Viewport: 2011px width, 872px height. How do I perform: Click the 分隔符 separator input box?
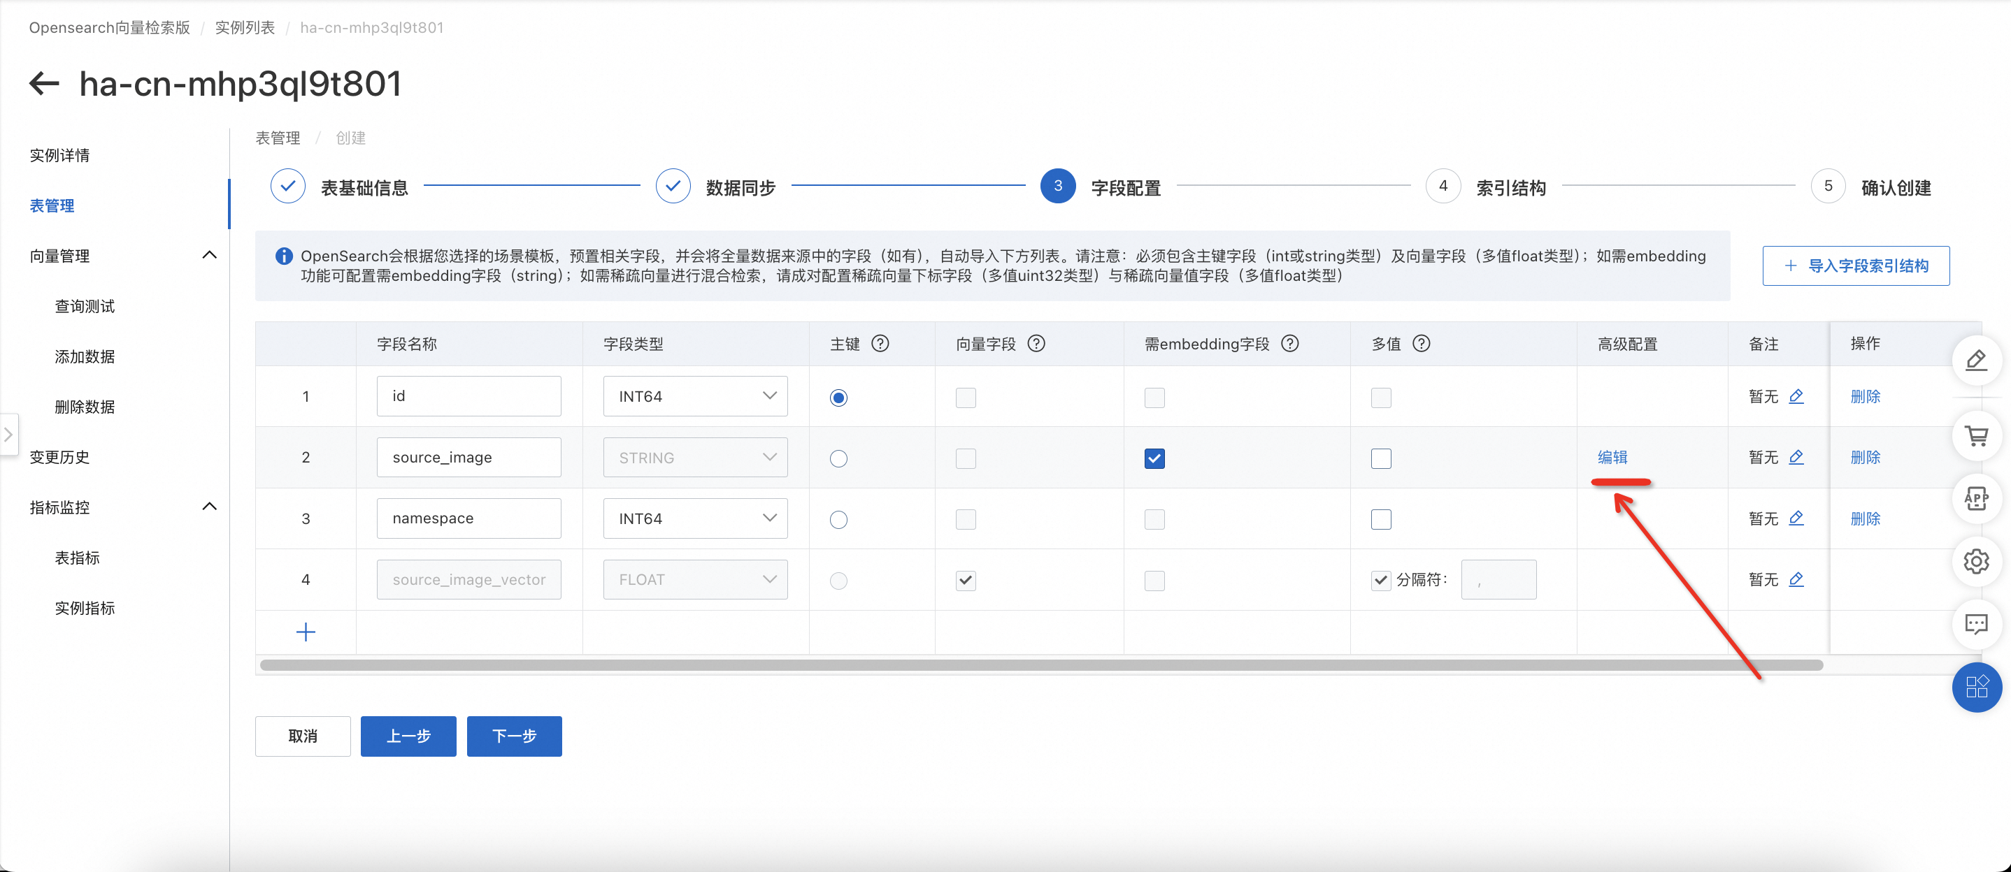click(x=1498, y=579)
